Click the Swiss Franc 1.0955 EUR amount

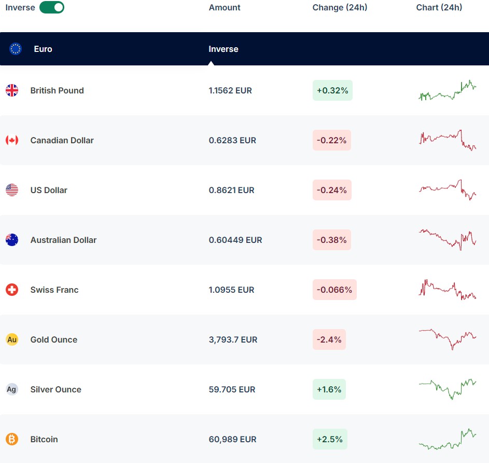[231, 290]
